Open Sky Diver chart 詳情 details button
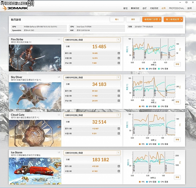This screenshot has width=196, height=188. (x=177, y=102)
